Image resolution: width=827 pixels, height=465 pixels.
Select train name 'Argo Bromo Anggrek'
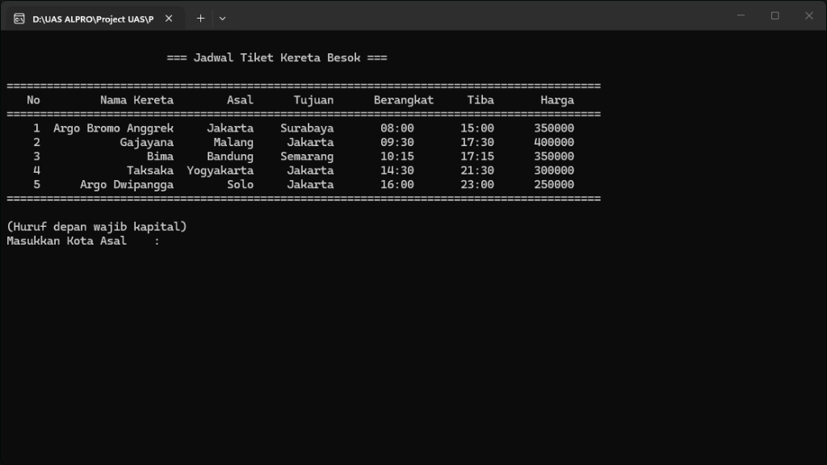click(113, 128)
